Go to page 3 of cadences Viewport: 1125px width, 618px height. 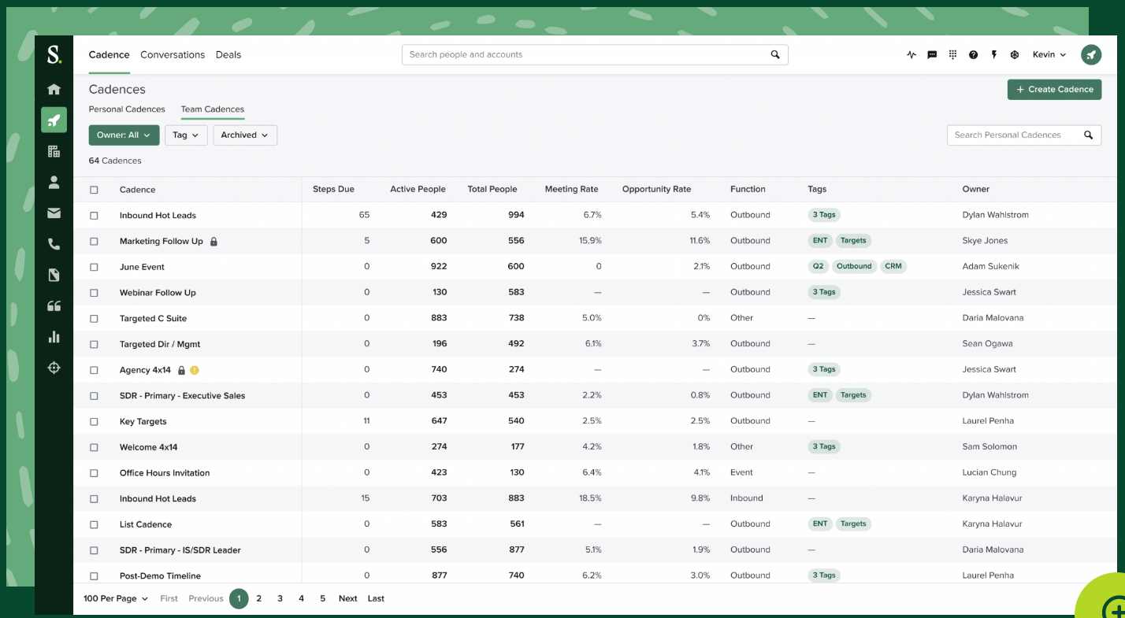pyautogui.click(x=280, y=598)
